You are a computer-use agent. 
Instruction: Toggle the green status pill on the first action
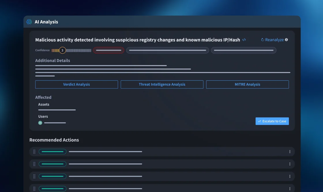tap(52, 151)
